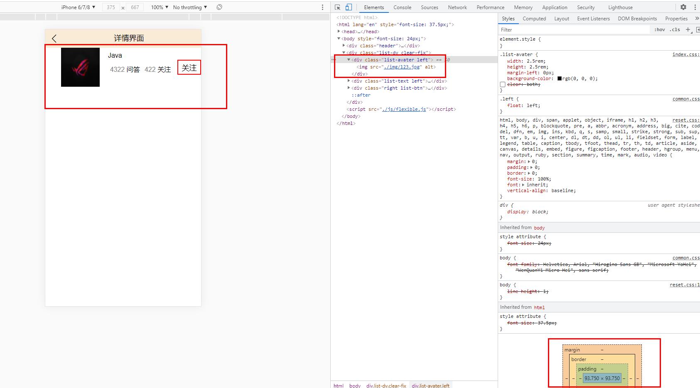
Task: Open the 100% zoom dropdown
Action: pos(160,7)
